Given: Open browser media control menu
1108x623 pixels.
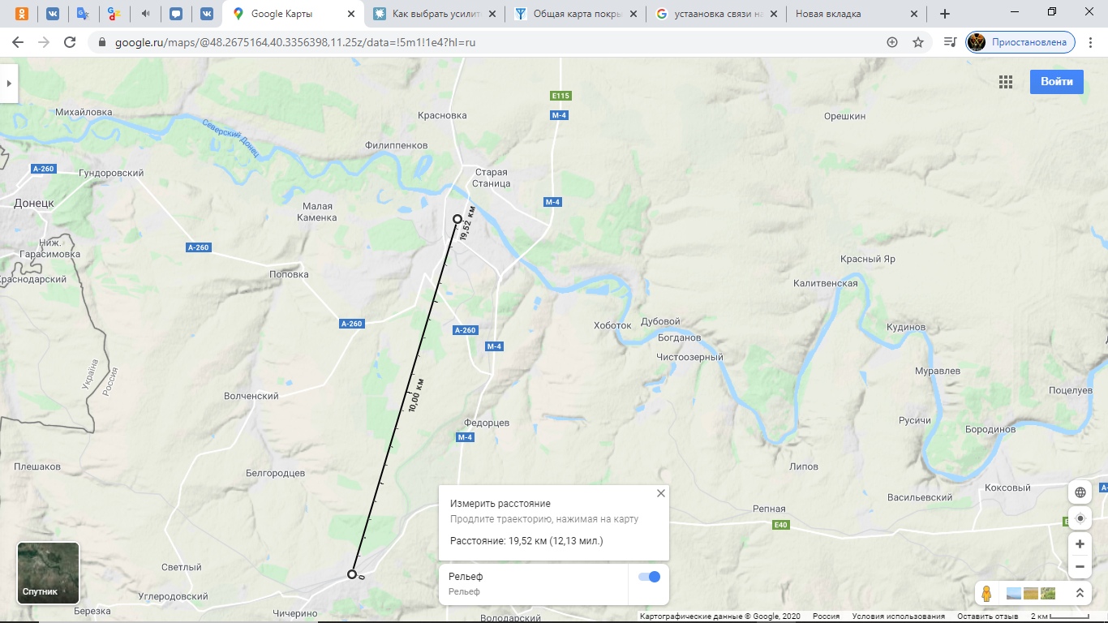Looking at the screenshot, I should pos(950,42).
